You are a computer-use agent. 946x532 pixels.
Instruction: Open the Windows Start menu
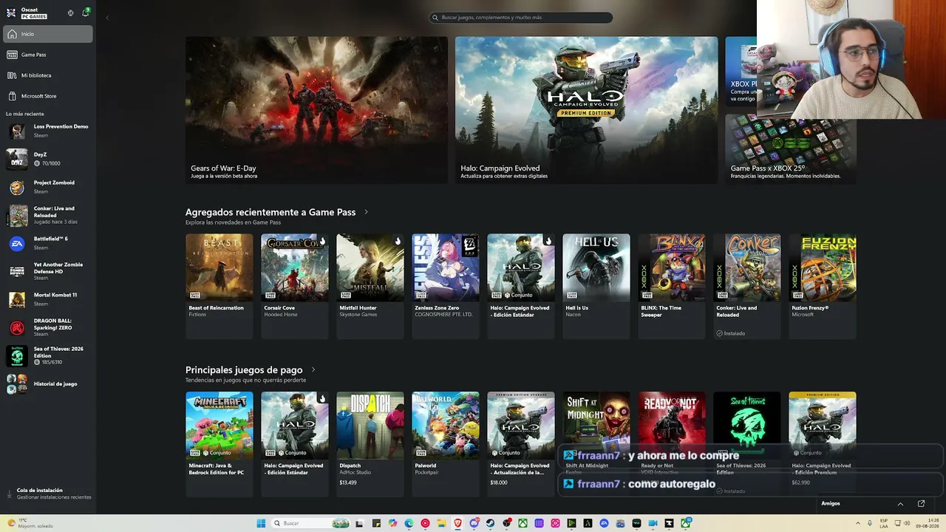261,523
